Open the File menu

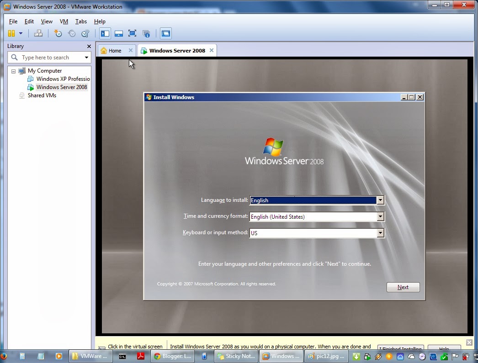point(13,21)
